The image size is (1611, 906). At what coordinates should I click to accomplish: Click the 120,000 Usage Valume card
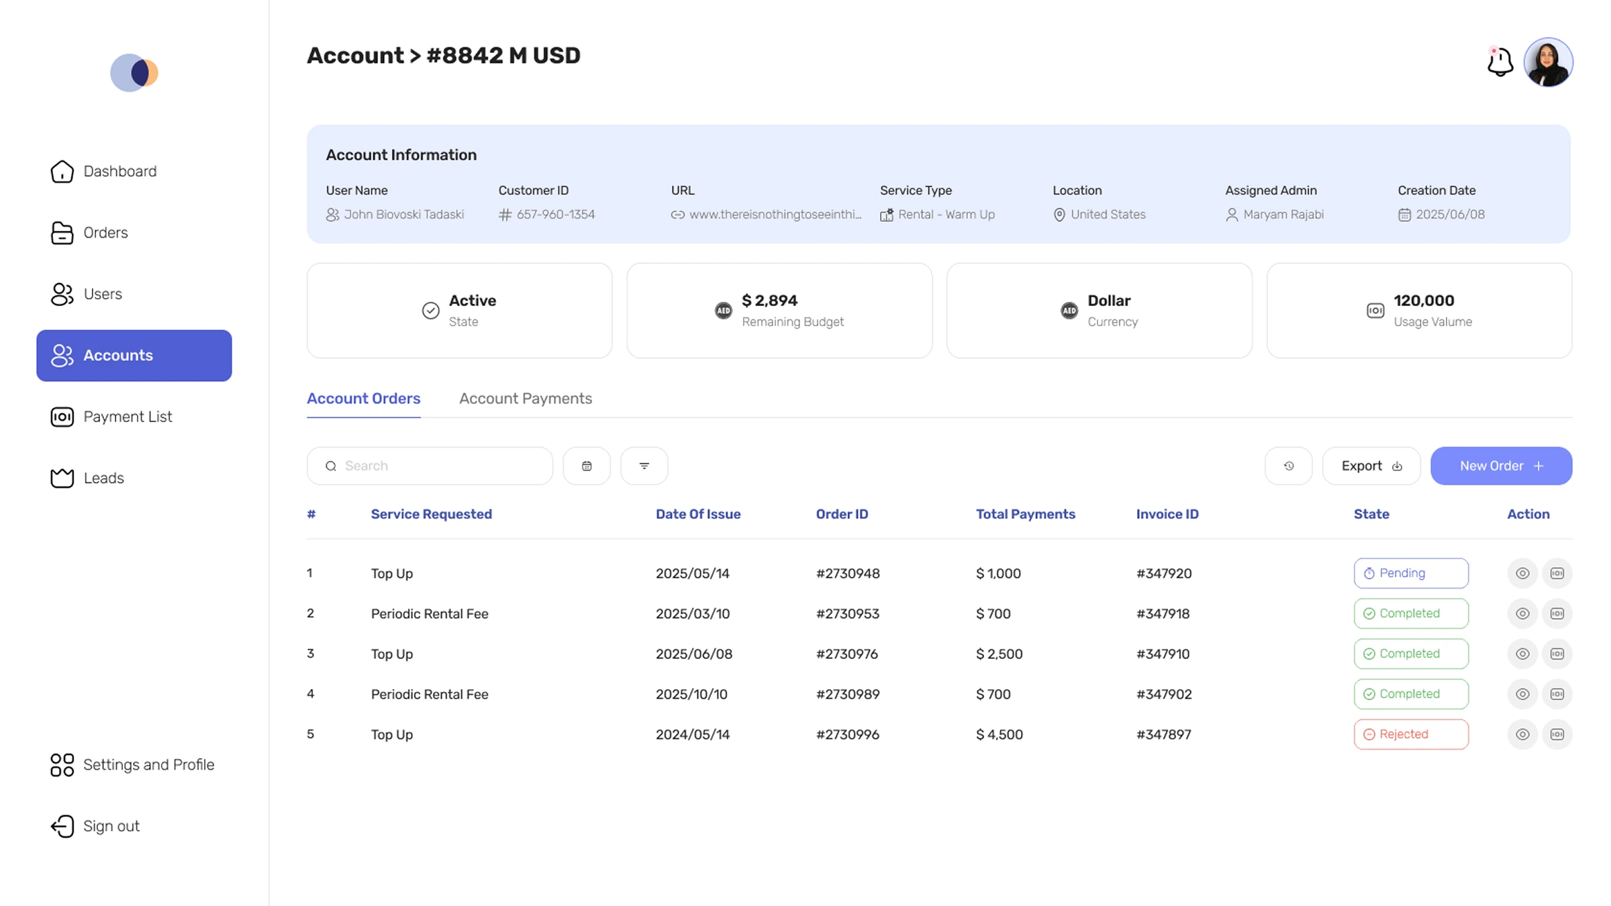tap(1420, 311)
